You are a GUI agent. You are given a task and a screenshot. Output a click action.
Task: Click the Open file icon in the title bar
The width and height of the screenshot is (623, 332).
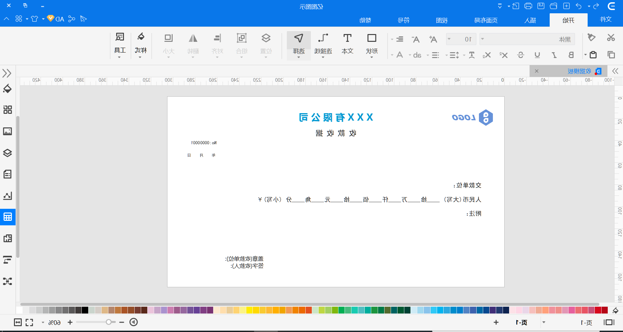pyautogui.click(x=554, y=6)
